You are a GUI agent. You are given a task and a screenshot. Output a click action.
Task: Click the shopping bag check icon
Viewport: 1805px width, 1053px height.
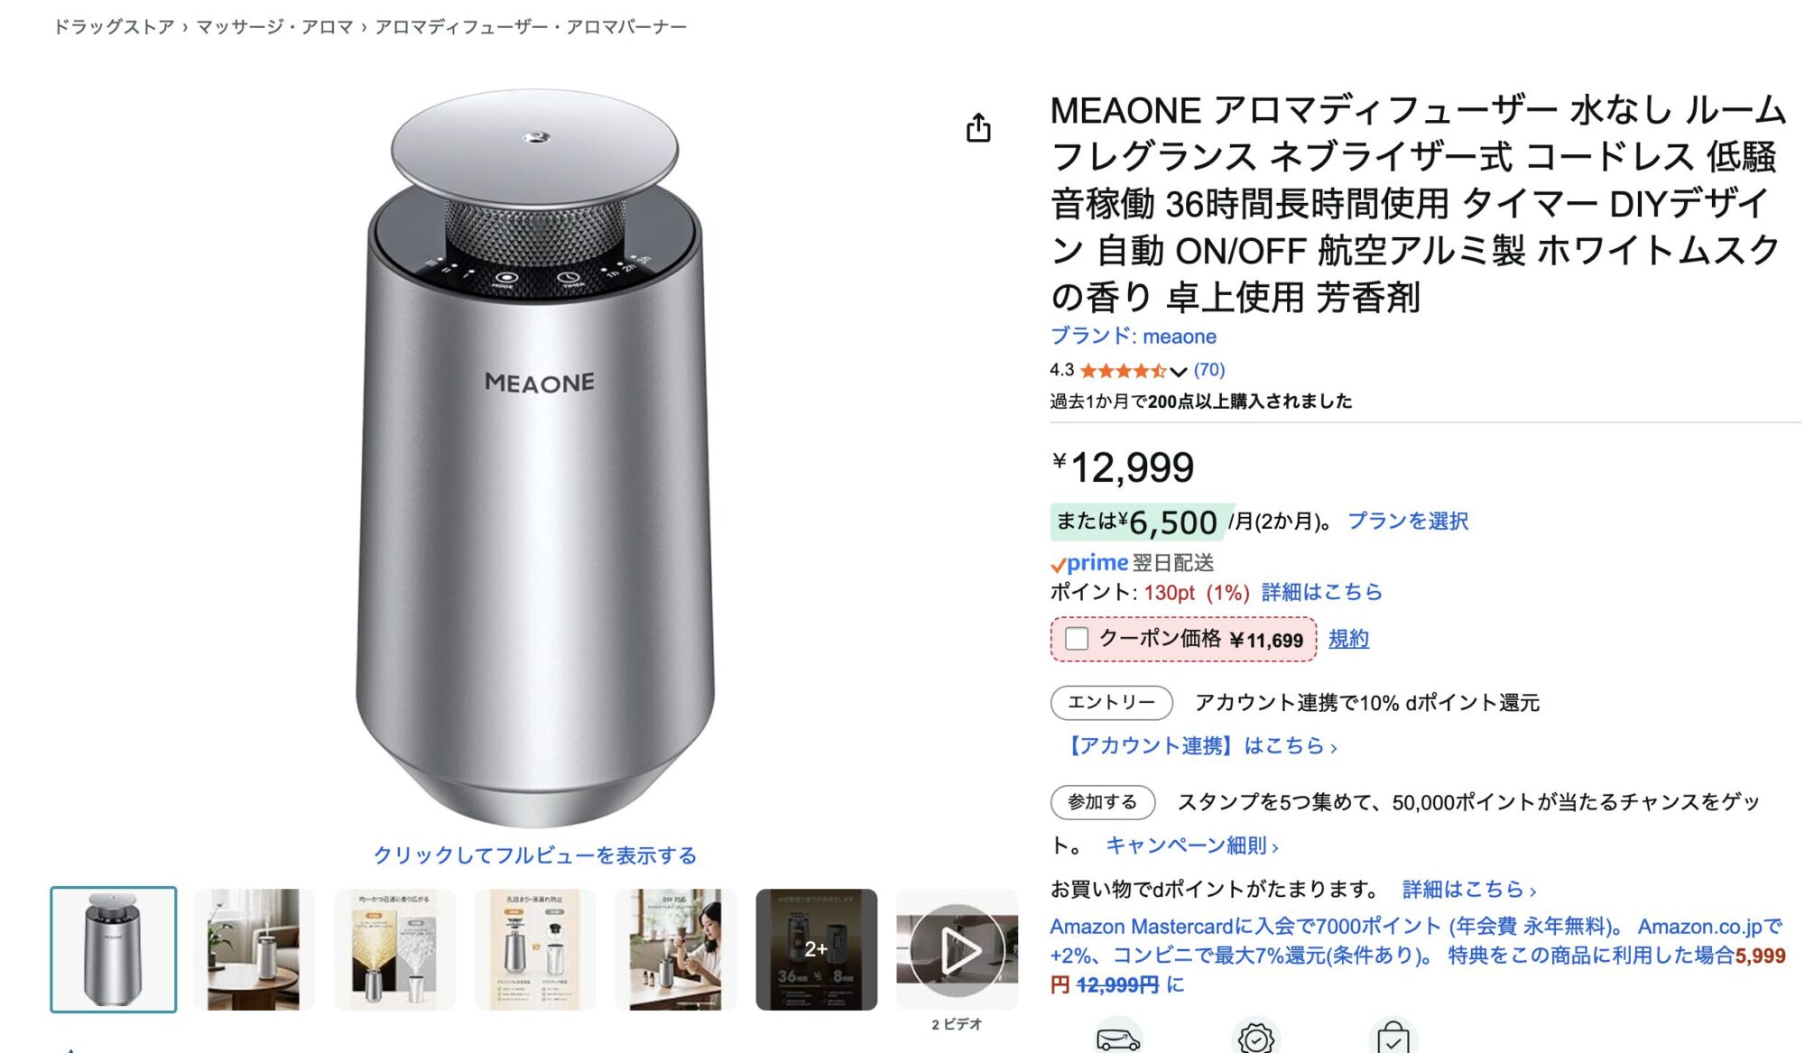(x=1393, y=1039)
